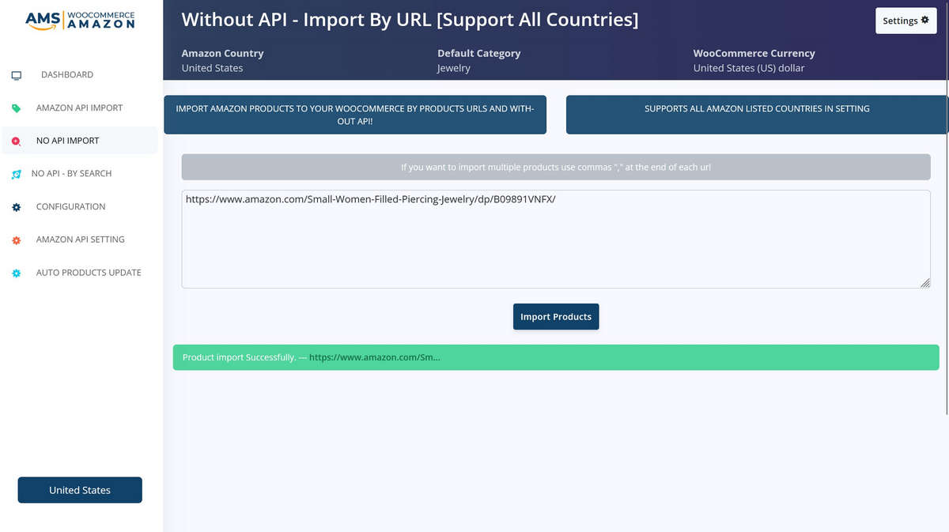Open the Dashboard menu item
The image size is (949, 532).
[67, 74]
